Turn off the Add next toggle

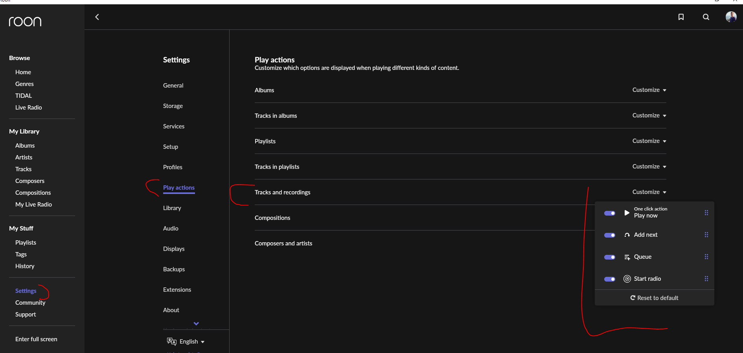pyautogui.click(x=610, y=235)
